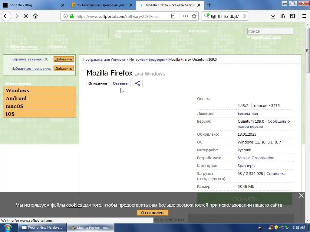Click the share icon next to Отзывы
Viewport: 310px width, 232px height.
(x=138, y=83)
